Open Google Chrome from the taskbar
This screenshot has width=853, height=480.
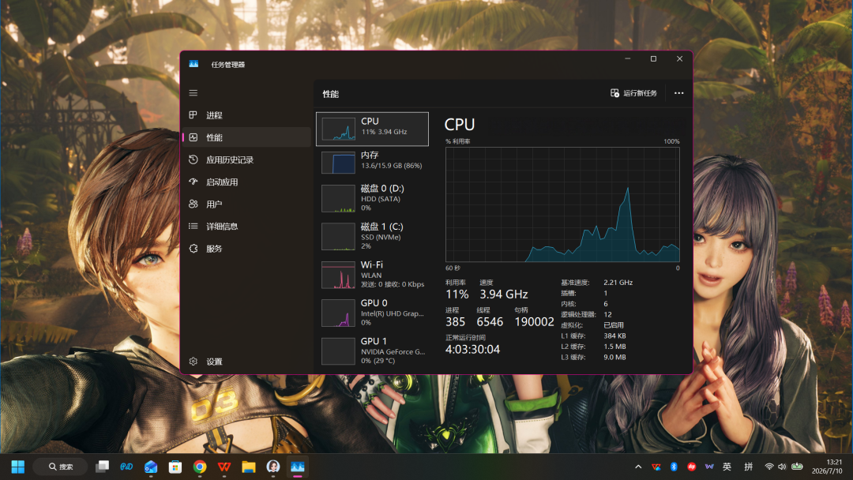coord(200,467)
